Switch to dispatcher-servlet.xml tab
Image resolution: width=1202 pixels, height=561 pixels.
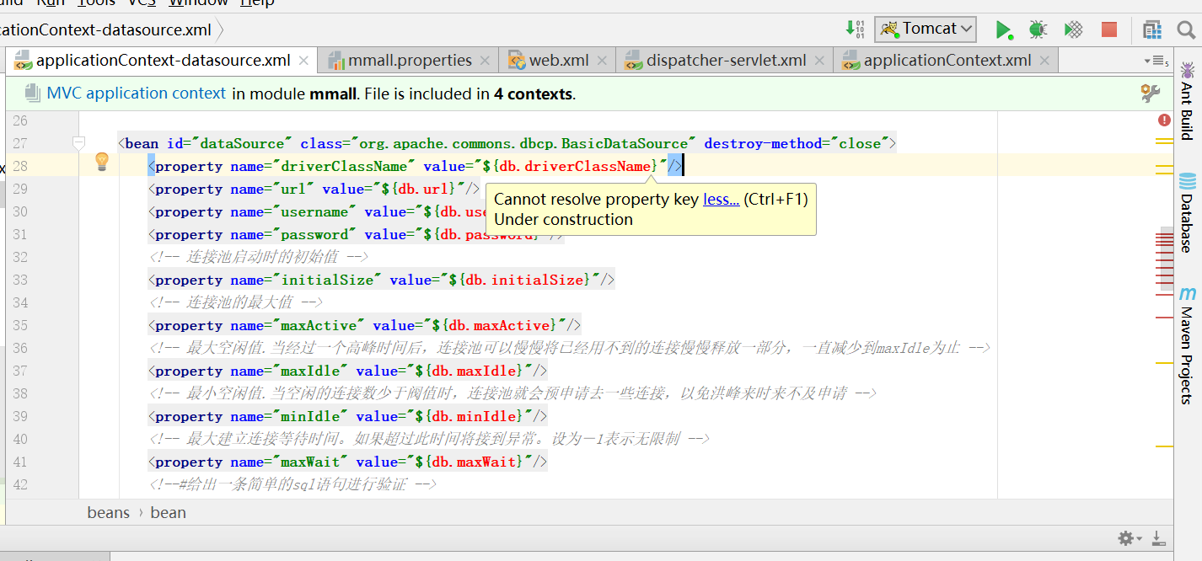pos(725,60)
